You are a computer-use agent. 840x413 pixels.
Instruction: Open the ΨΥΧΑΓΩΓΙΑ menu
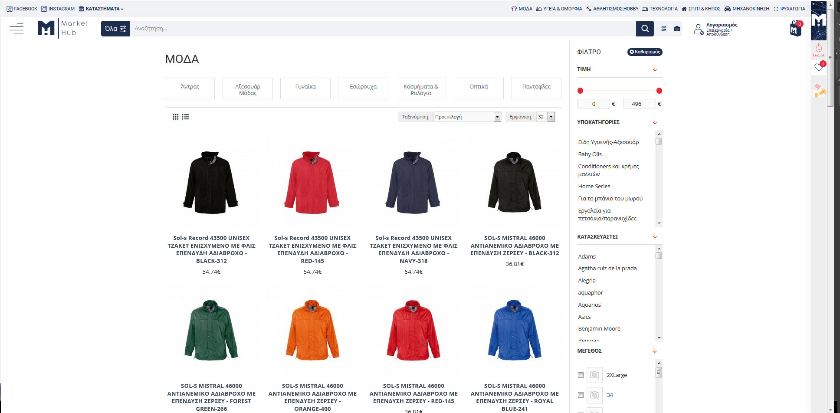coord(789,9)
